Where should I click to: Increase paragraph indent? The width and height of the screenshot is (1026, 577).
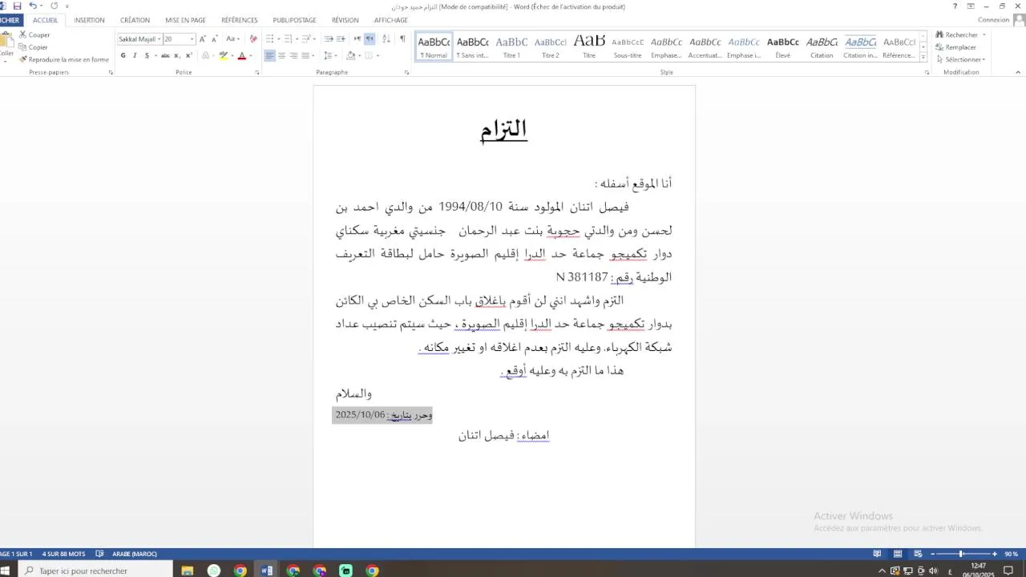point(341,38)
